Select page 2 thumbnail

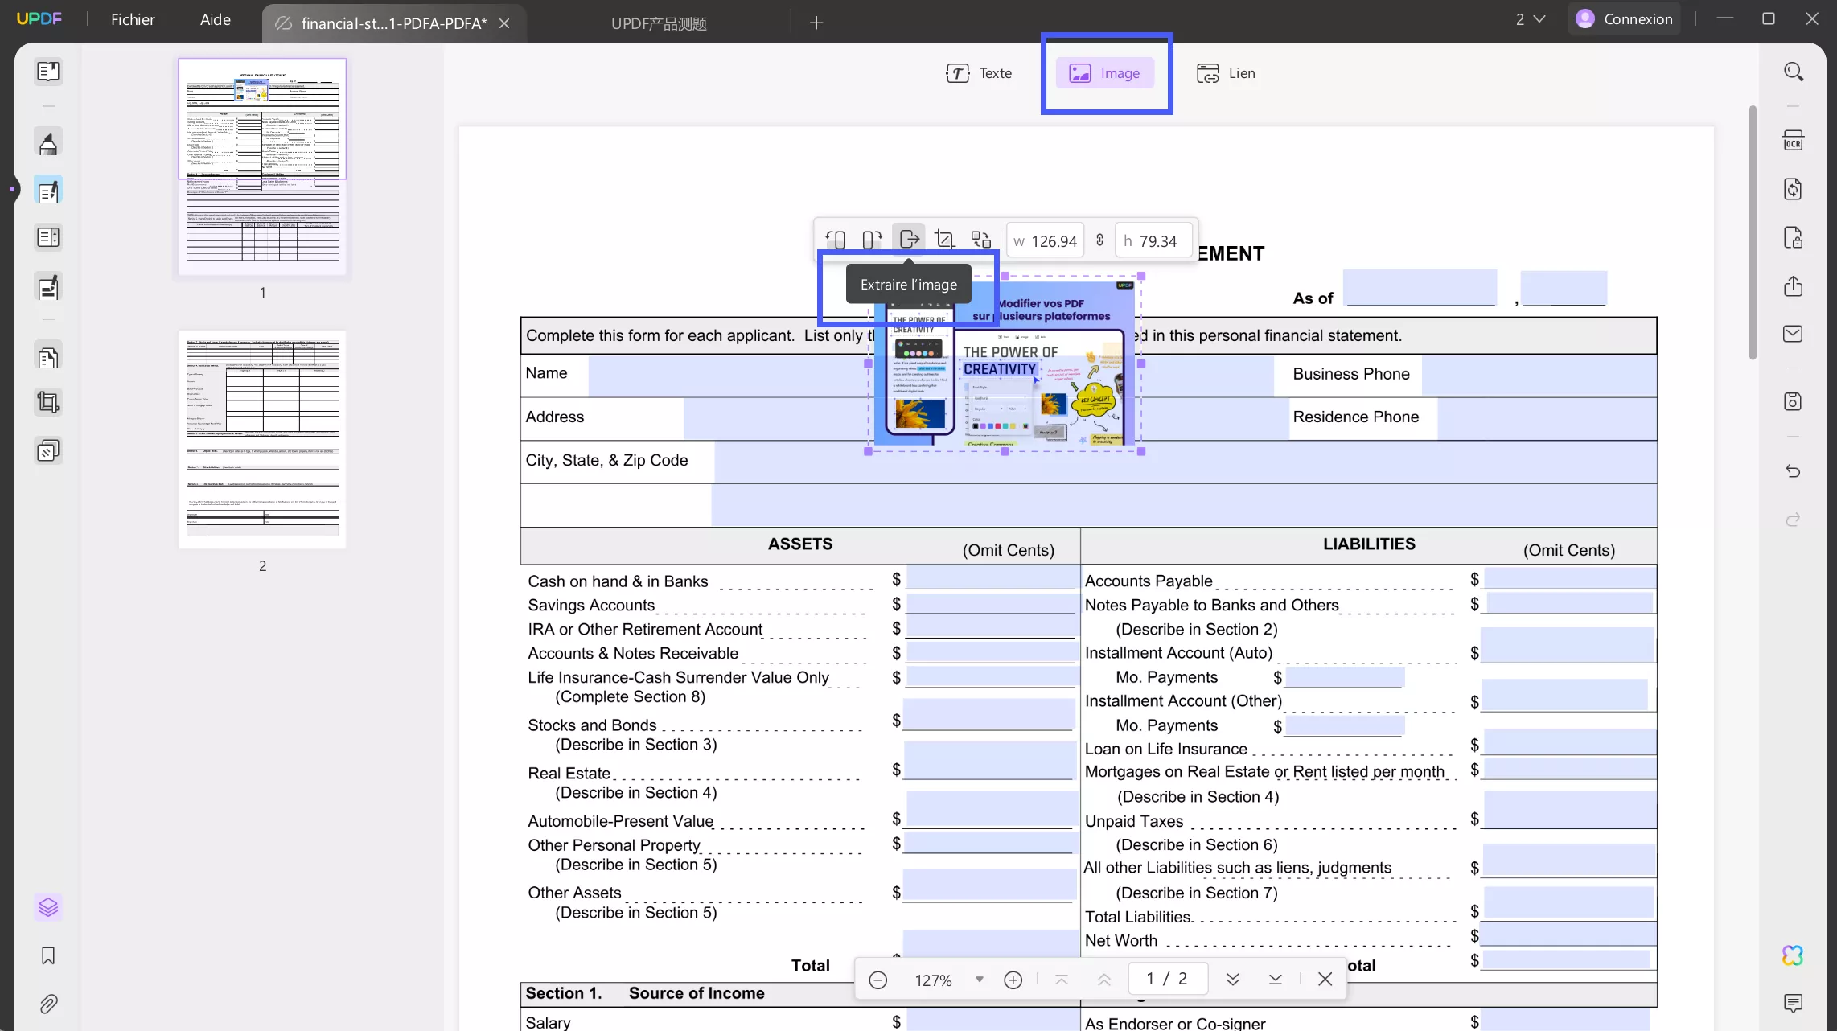tap(262, 440)
